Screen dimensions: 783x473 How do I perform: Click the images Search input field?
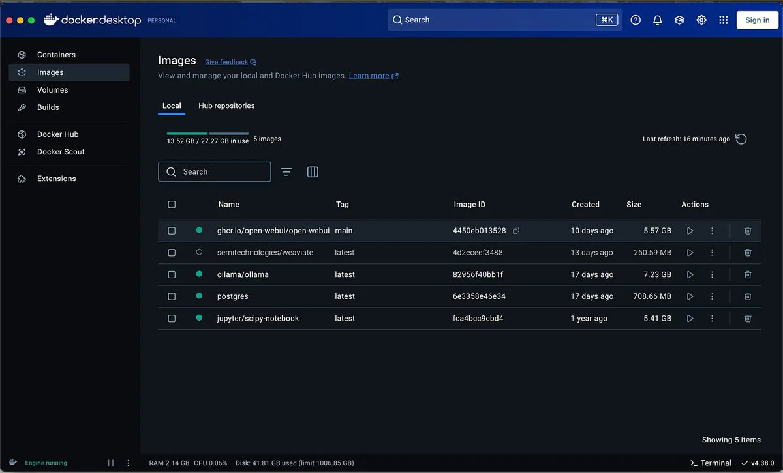coord(214,172)
